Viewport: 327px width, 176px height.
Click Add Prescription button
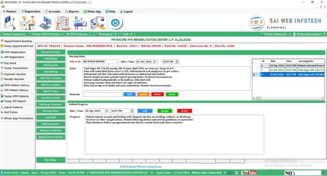[51, 85]
